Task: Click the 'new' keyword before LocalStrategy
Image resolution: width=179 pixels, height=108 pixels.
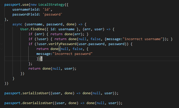Action: pos(34,5)
